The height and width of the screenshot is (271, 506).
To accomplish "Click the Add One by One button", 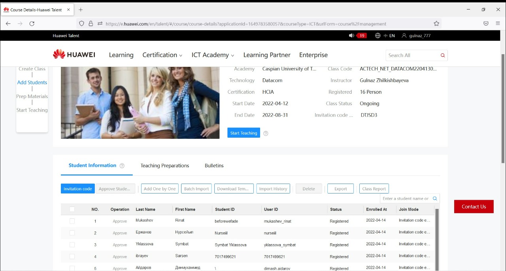I will (x=160, y=189).
